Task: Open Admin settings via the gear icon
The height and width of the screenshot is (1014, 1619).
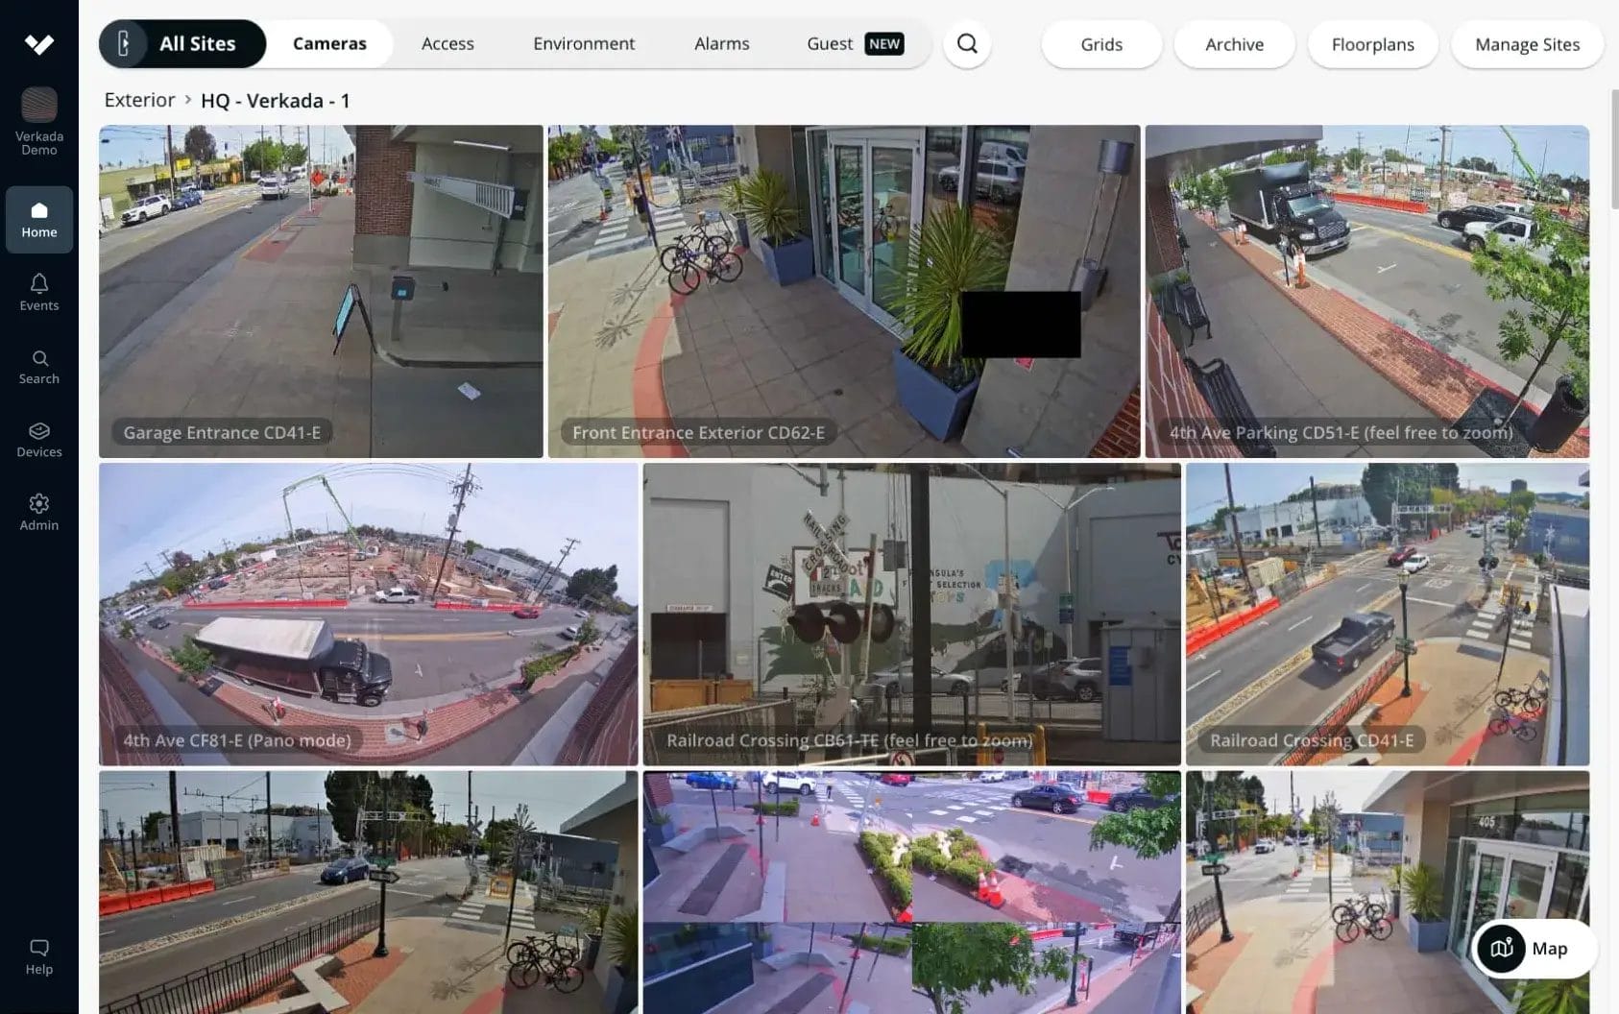Action: tap(38, 512)
